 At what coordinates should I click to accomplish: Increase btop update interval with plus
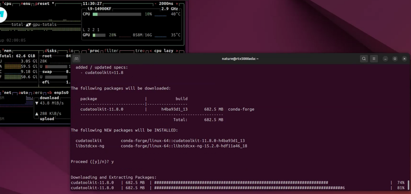pos(178,3)
